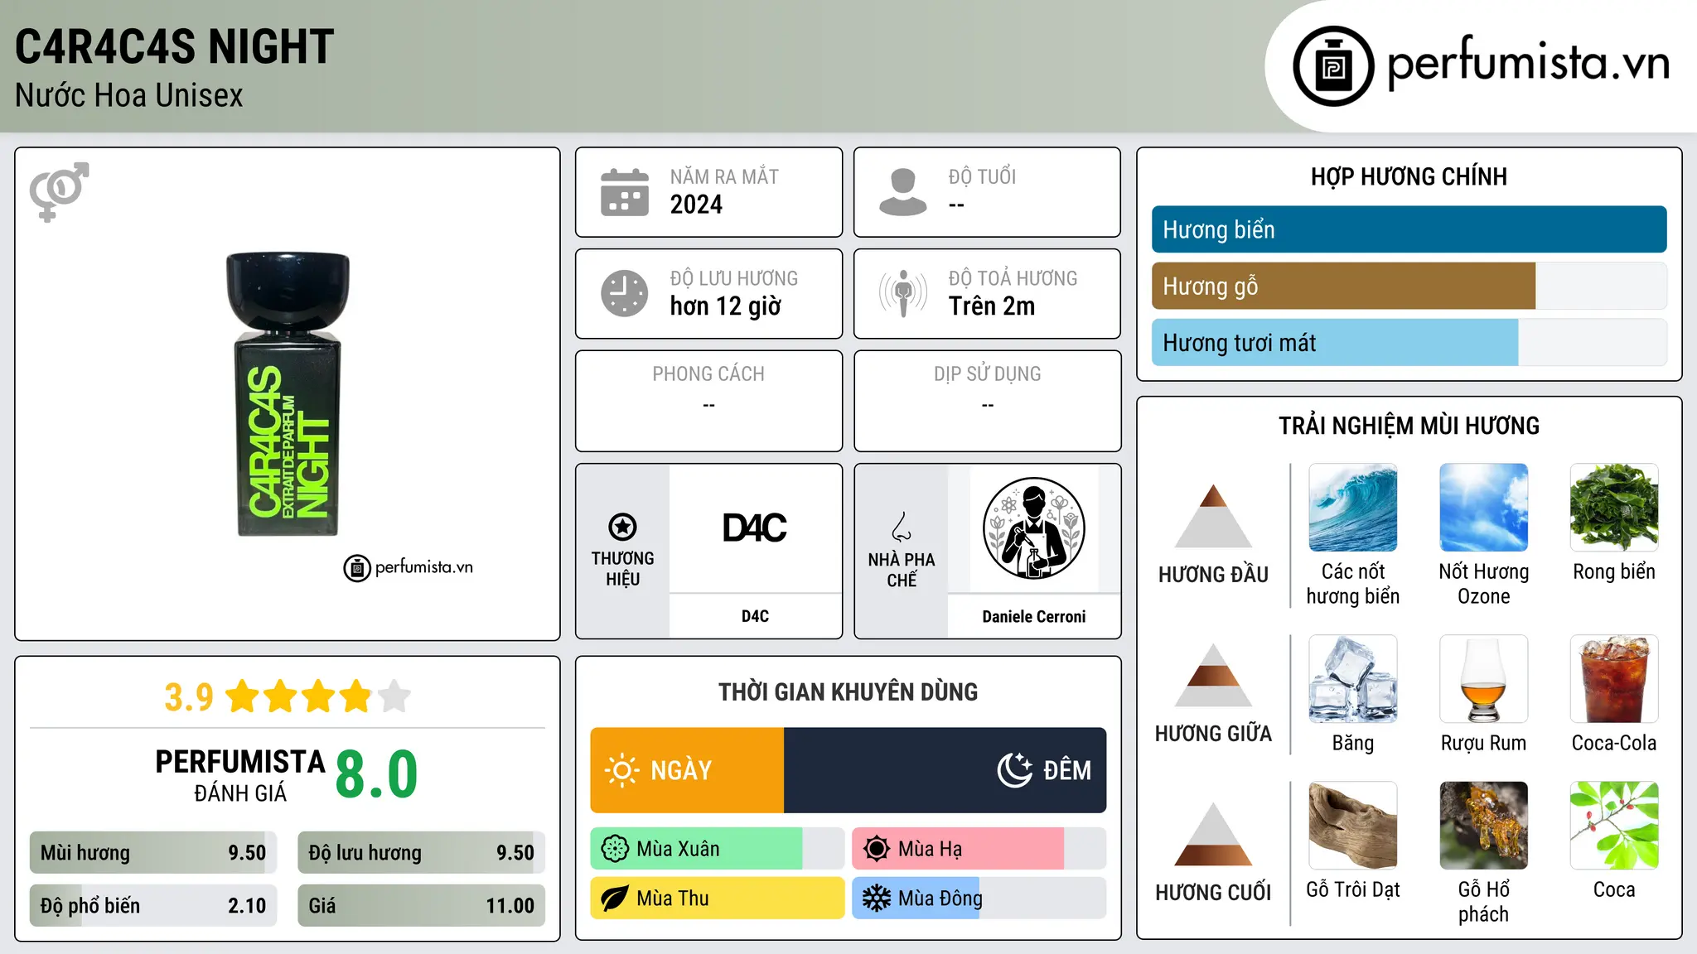The width and height of the screenshot is (1697, 954).
Task: Open the Gỗ Hổ phách amber thumbnail
Action: coord(1483,826)
